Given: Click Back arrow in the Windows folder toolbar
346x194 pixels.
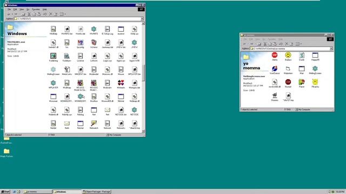Looking at the screenshot, I should tap(9, 14).
